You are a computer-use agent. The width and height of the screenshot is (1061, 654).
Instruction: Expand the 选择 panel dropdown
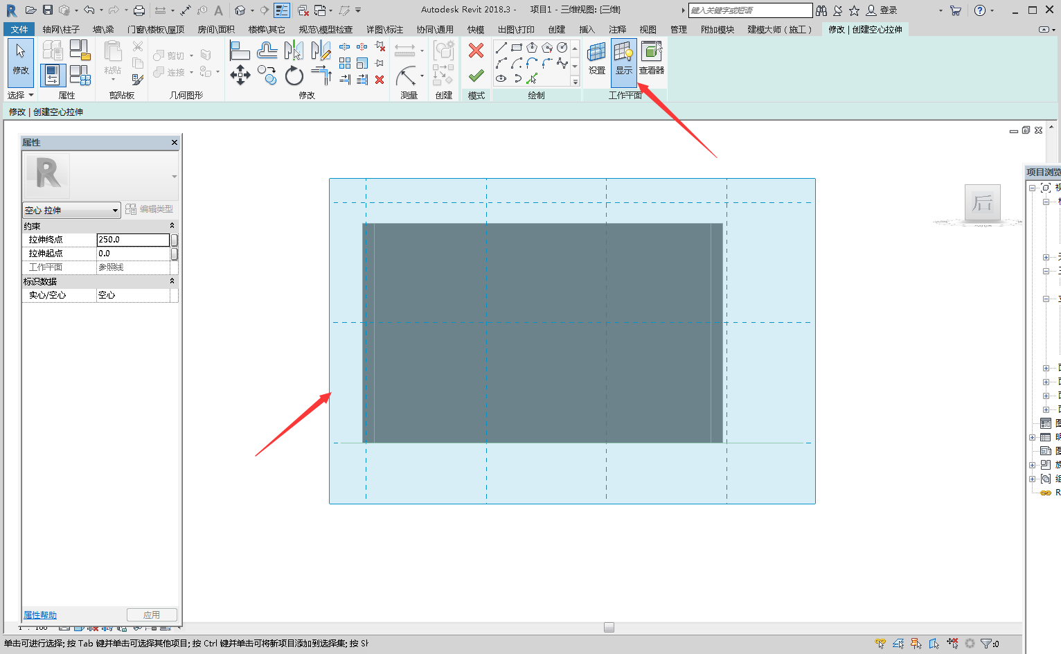[21, 95]
